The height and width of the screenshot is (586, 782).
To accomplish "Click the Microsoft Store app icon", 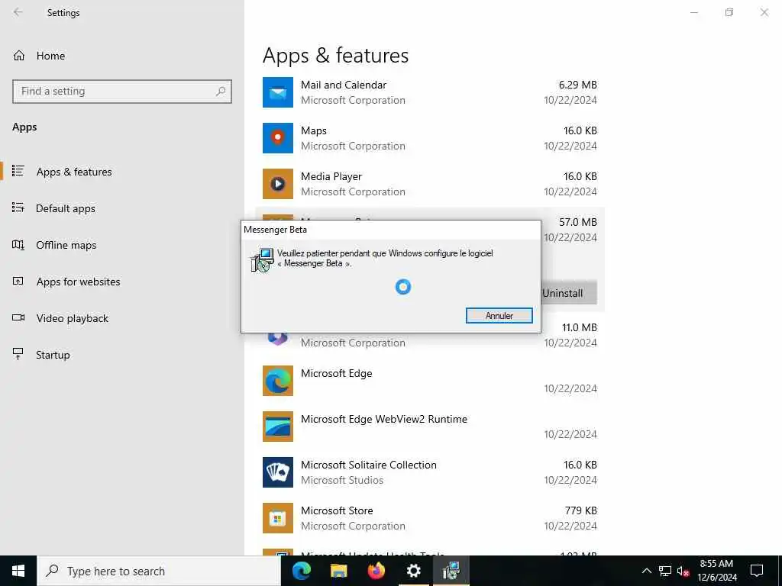I will [x=278, y=518].
